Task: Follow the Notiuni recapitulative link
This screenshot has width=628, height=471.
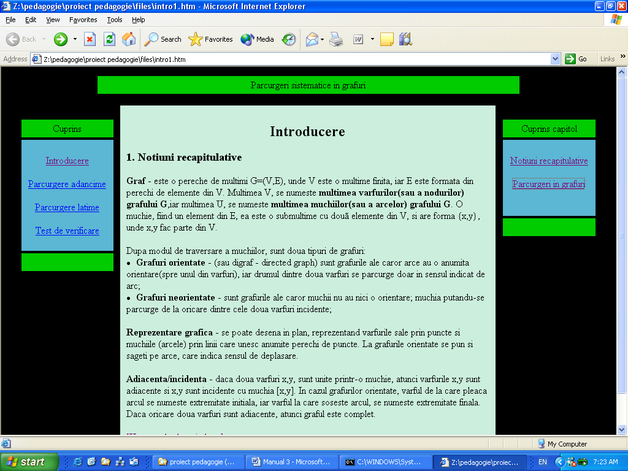Action: 549,161
